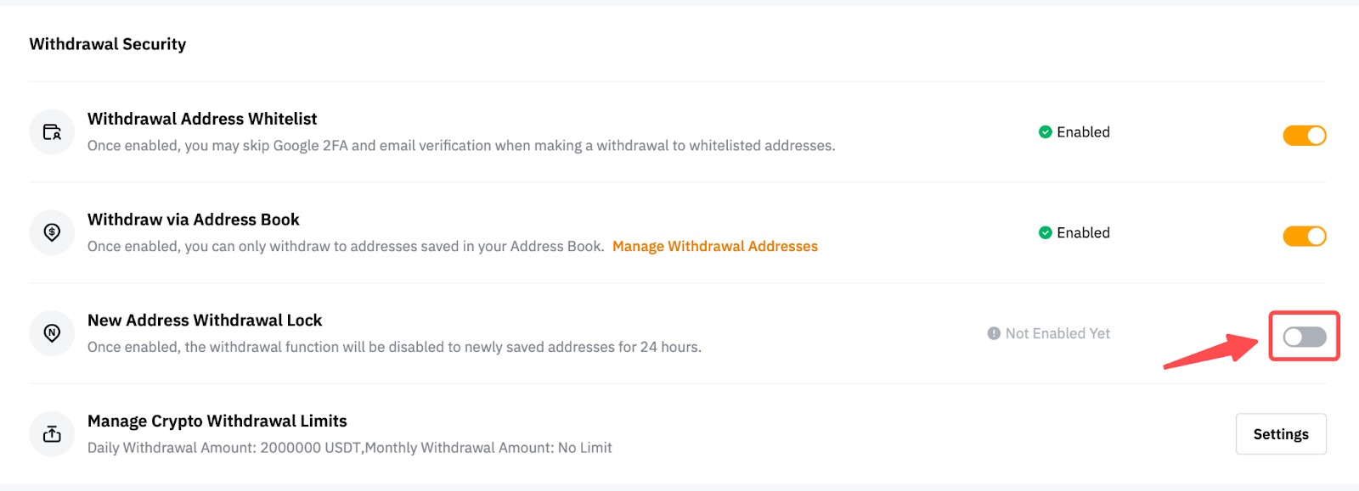Disable the Withdrawal Address Whitelist toggle
This screenshot has width=1359, height=491.
[1304, 136]
